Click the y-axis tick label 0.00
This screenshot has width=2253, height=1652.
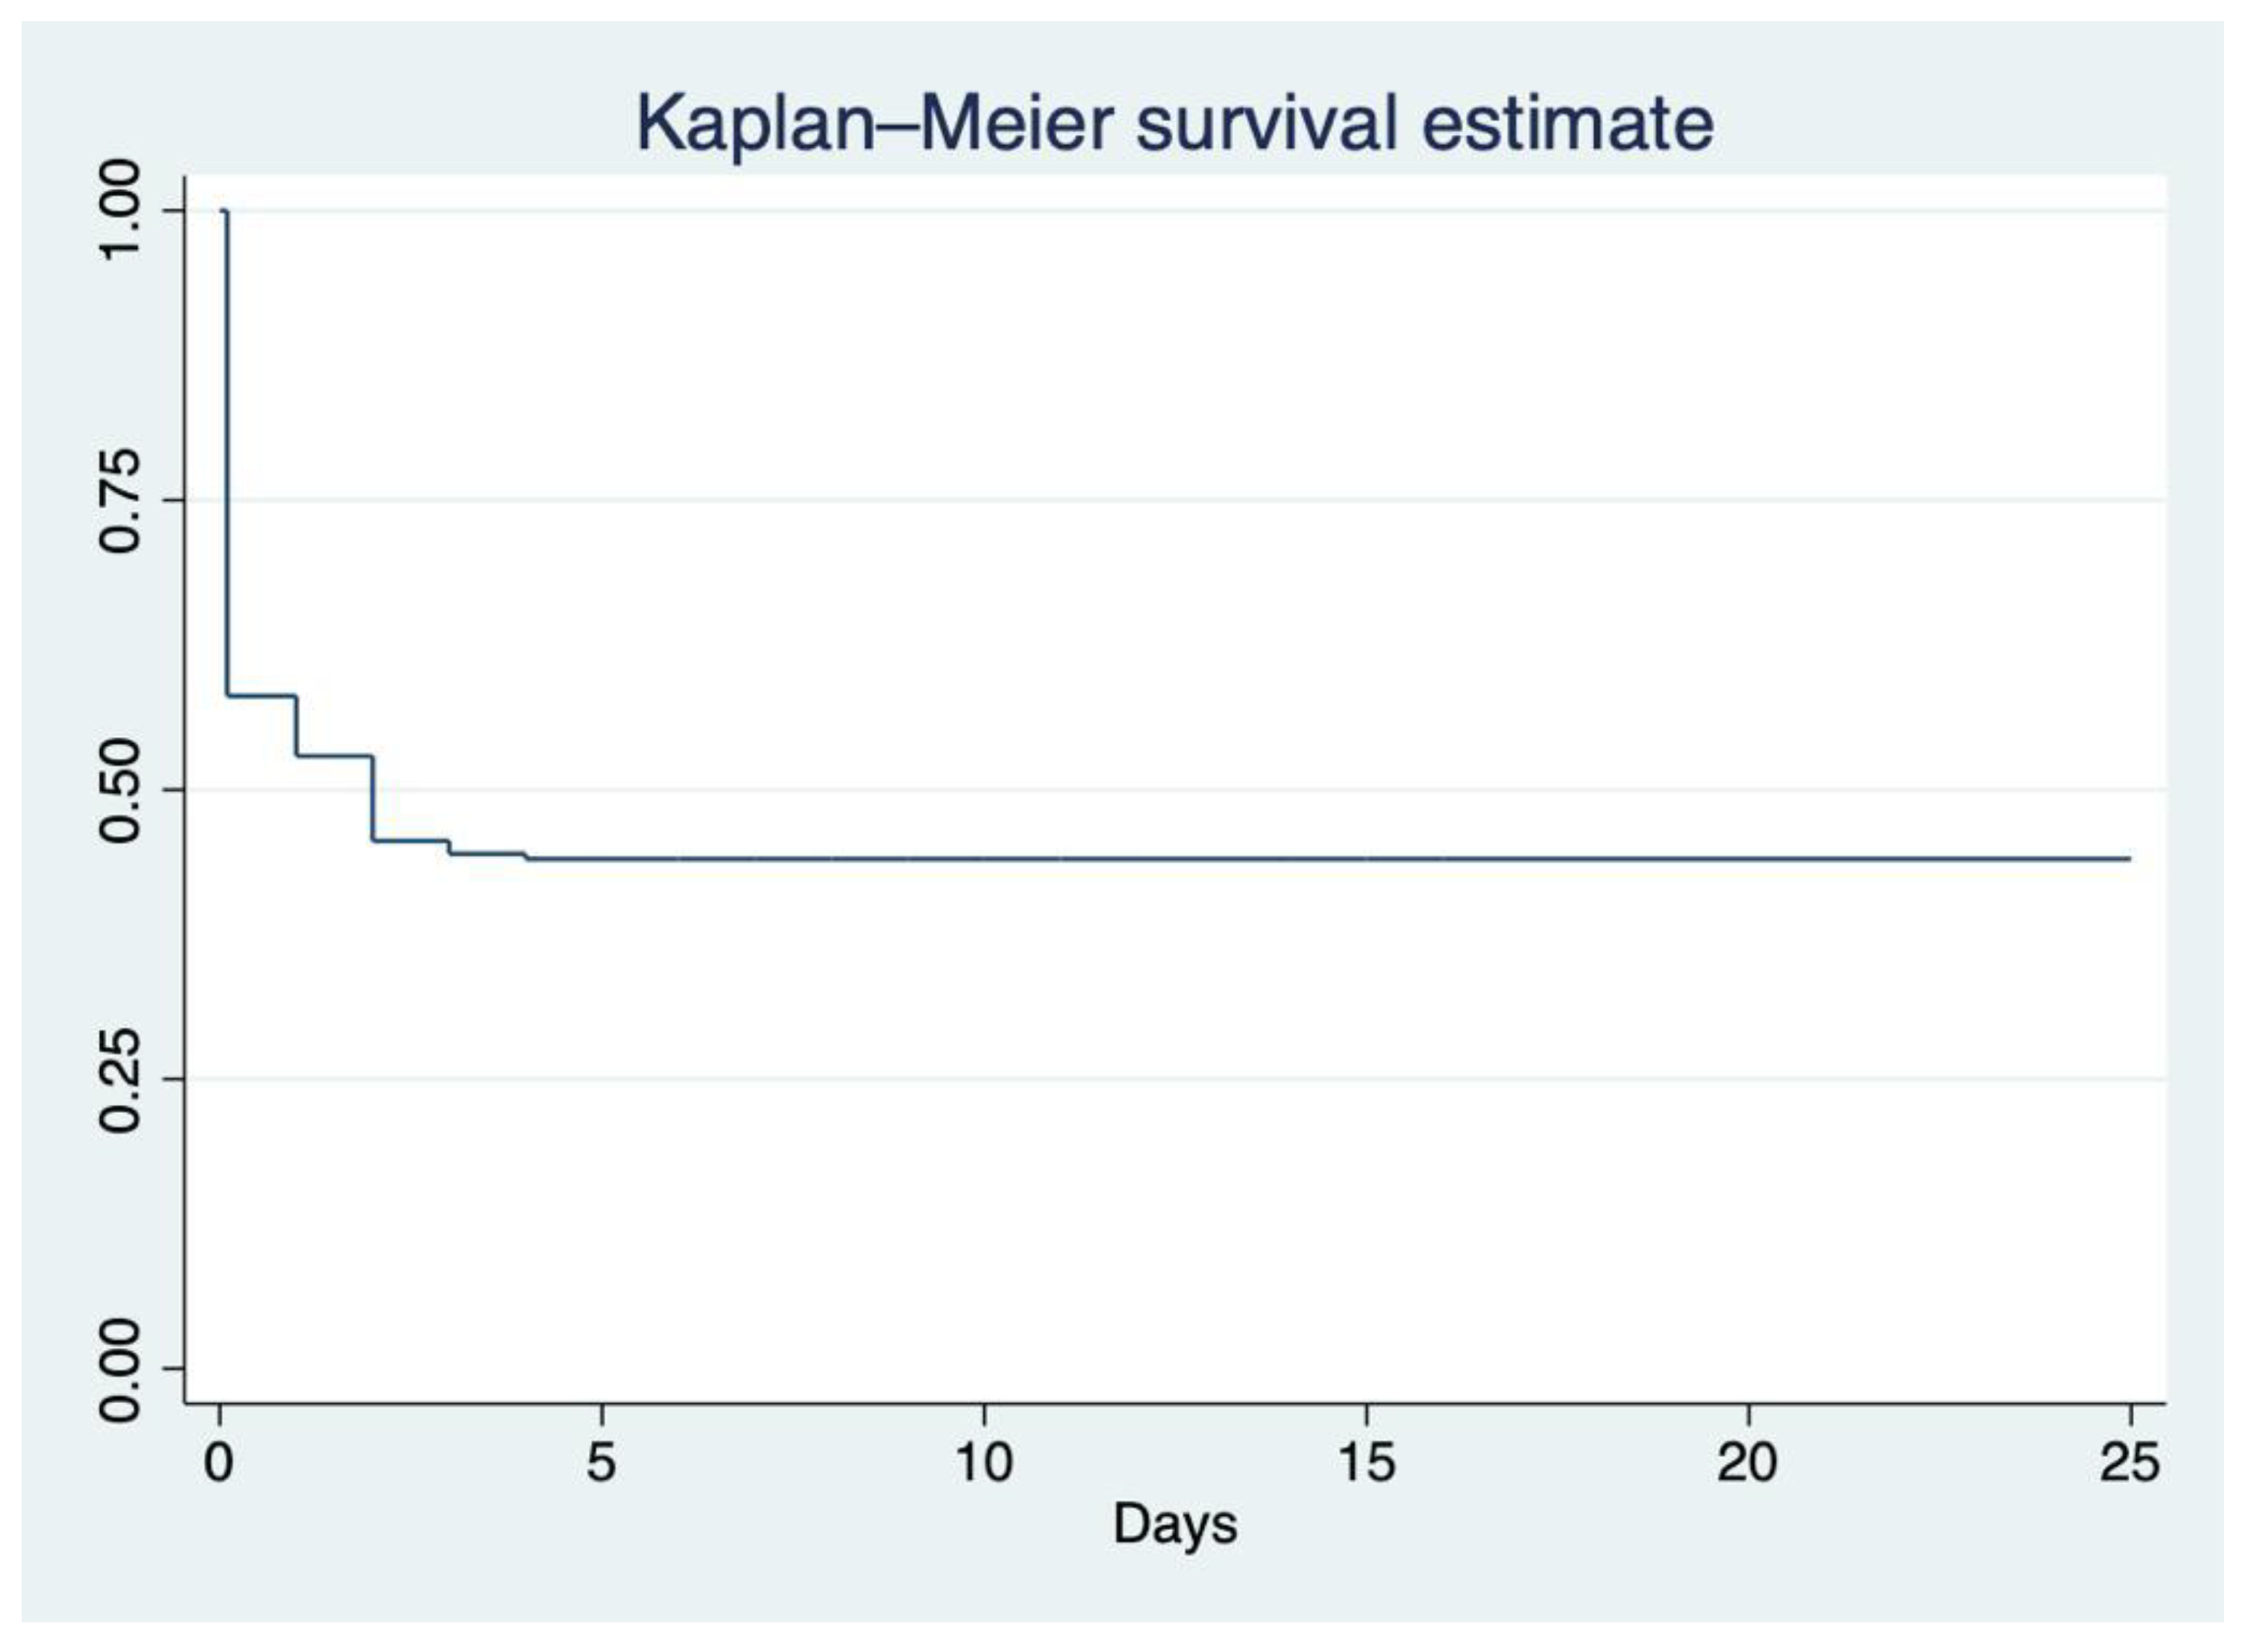122,1369
